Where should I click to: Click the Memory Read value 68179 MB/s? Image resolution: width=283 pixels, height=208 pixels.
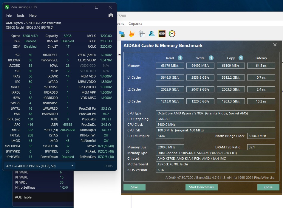point(170,66)
